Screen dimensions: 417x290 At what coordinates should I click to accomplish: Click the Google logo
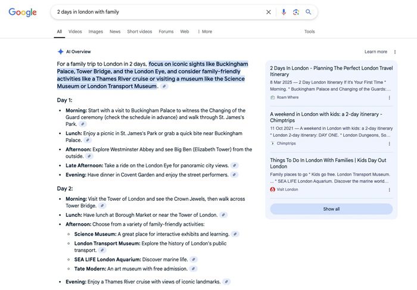[x=23, y=13]
